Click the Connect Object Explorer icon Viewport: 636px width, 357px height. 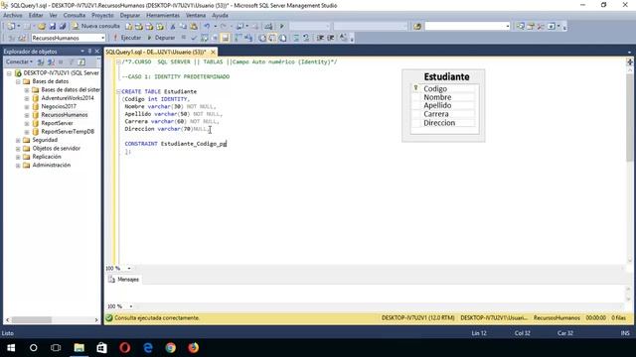pos(41,61)
